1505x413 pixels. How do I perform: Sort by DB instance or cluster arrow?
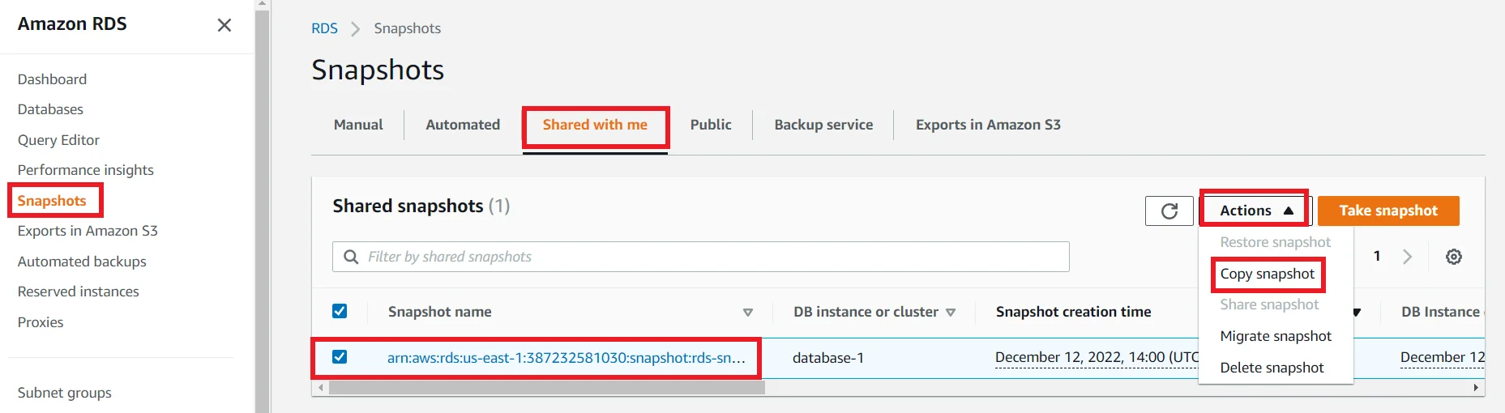pos(951,313)
